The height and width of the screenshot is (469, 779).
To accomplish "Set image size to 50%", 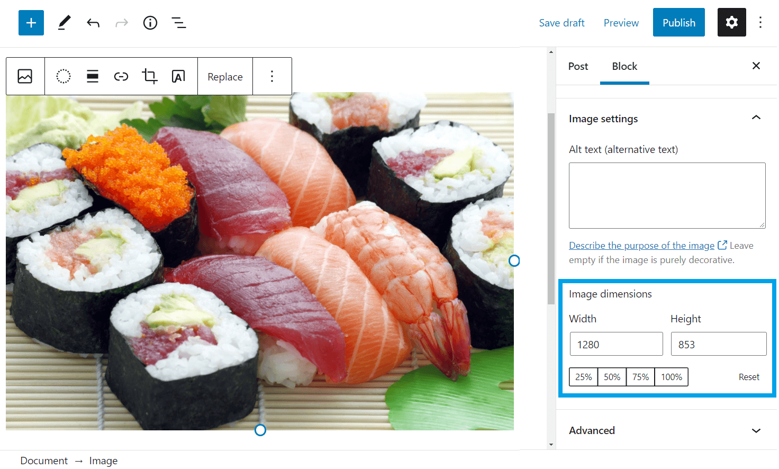I will click(612, 377).
